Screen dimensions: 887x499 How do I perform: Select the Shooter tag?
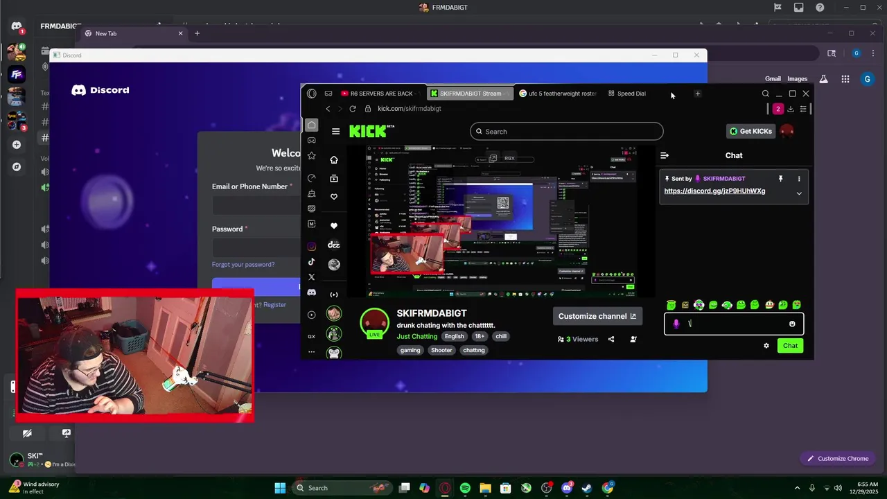tap(441, 350)
